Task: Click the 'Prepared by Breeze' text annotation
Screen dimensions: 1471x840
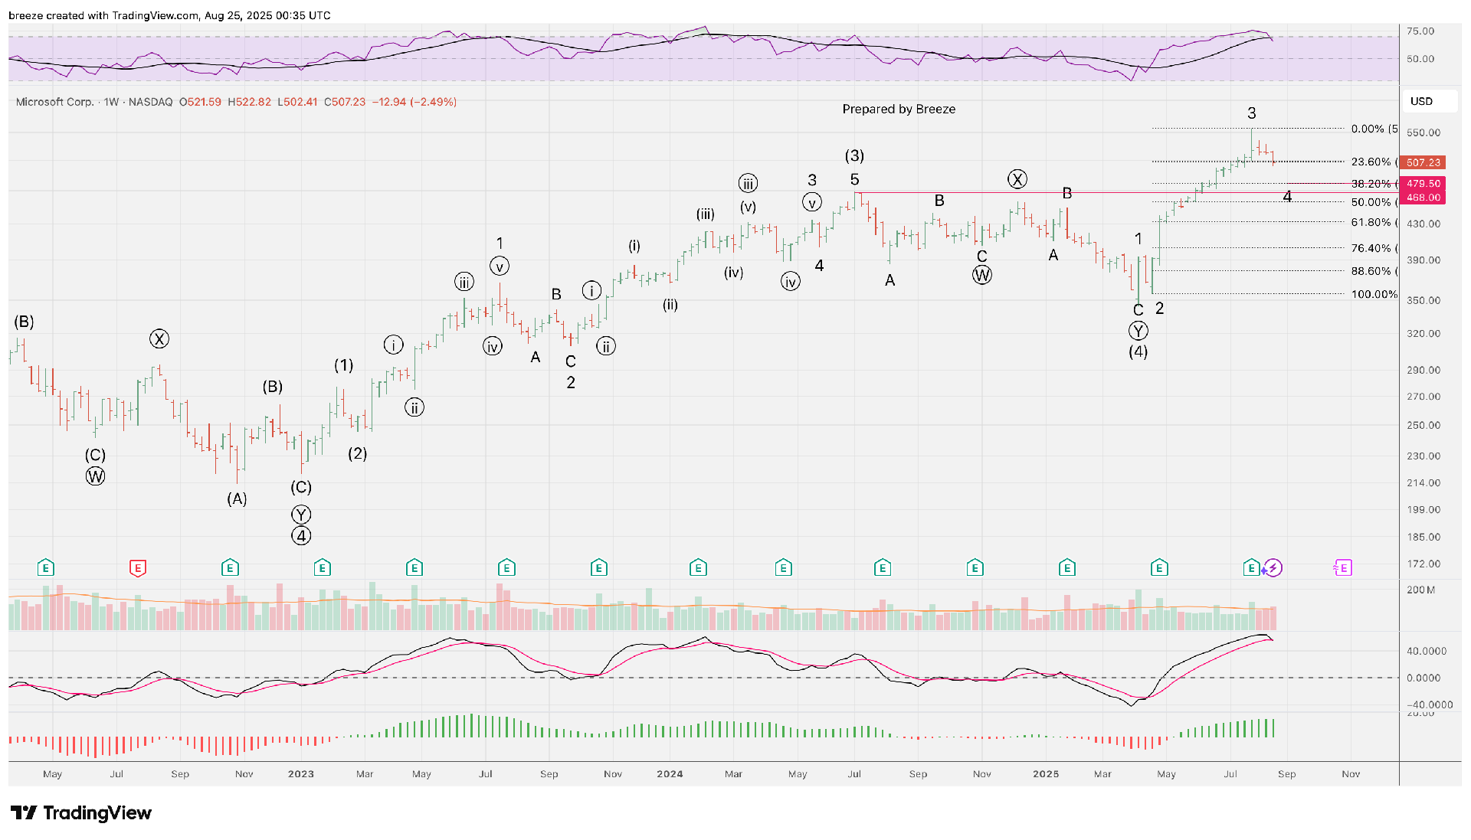Action: [x=899, y=109]
